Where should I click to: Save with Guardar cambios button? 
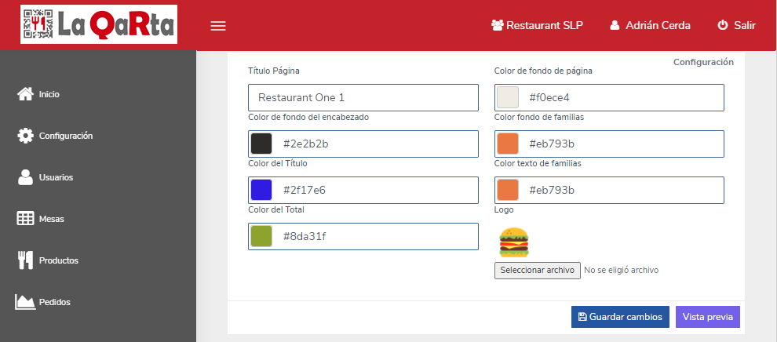coord(620,317)
